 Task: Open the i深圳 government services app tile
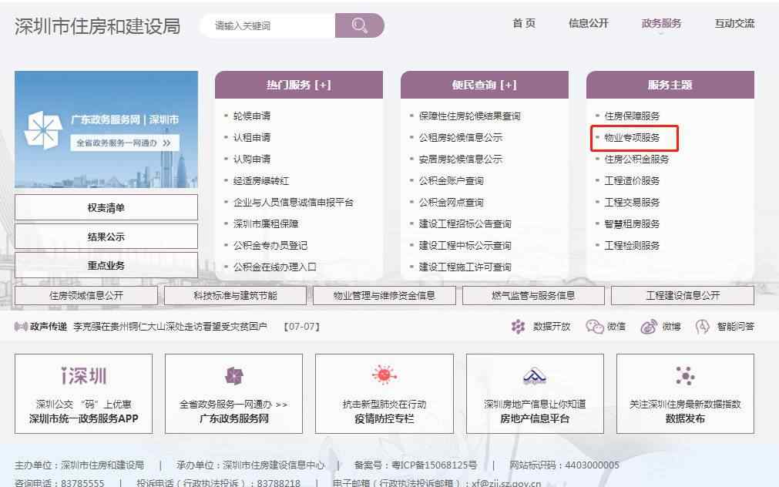click(x=83, y=393)
